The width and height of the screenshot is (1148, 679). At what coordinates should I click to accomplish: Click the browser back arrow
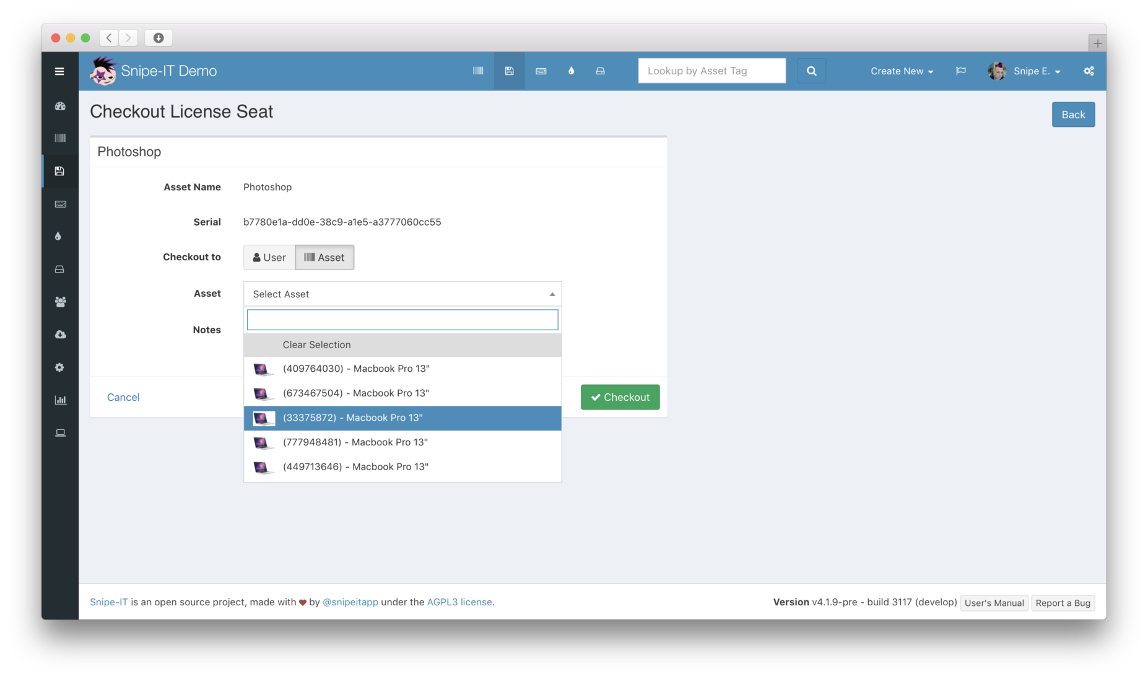coord(109,38)
